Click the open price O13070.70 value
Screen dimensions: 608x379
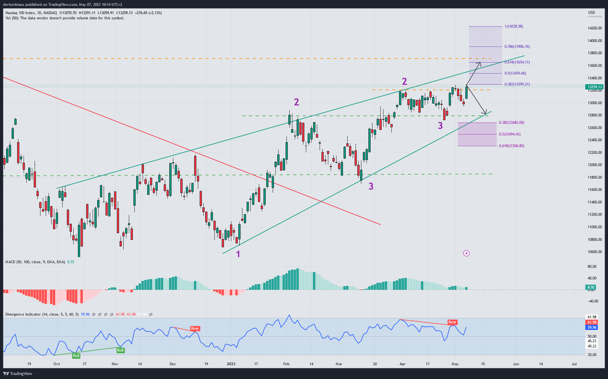pos(68,13)
